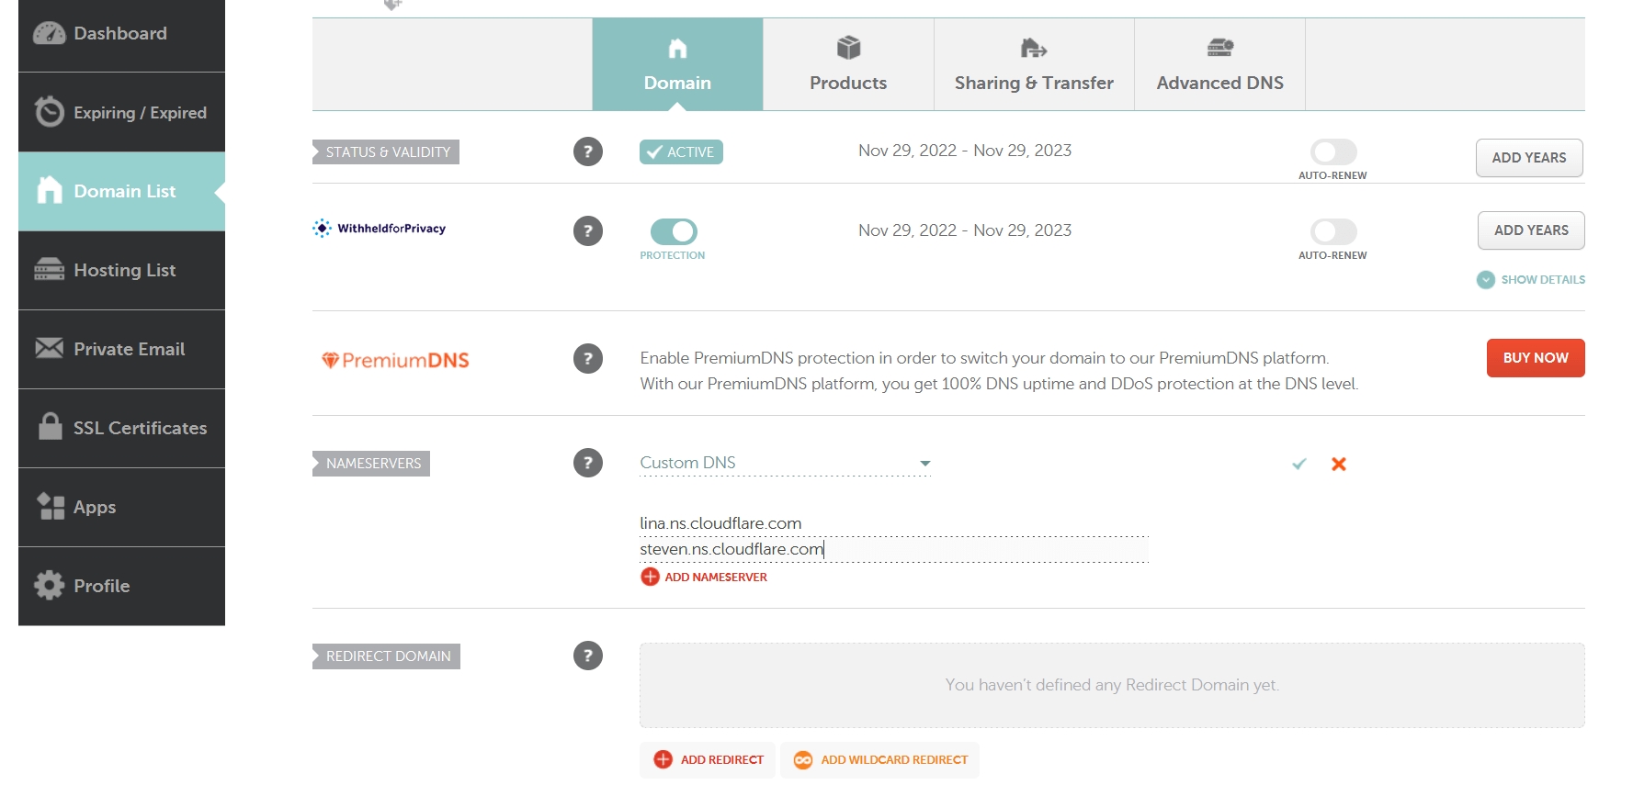Open the Dashboard from the sidebar
Viewport: 1633px width, 785px height.
[121, 34]
